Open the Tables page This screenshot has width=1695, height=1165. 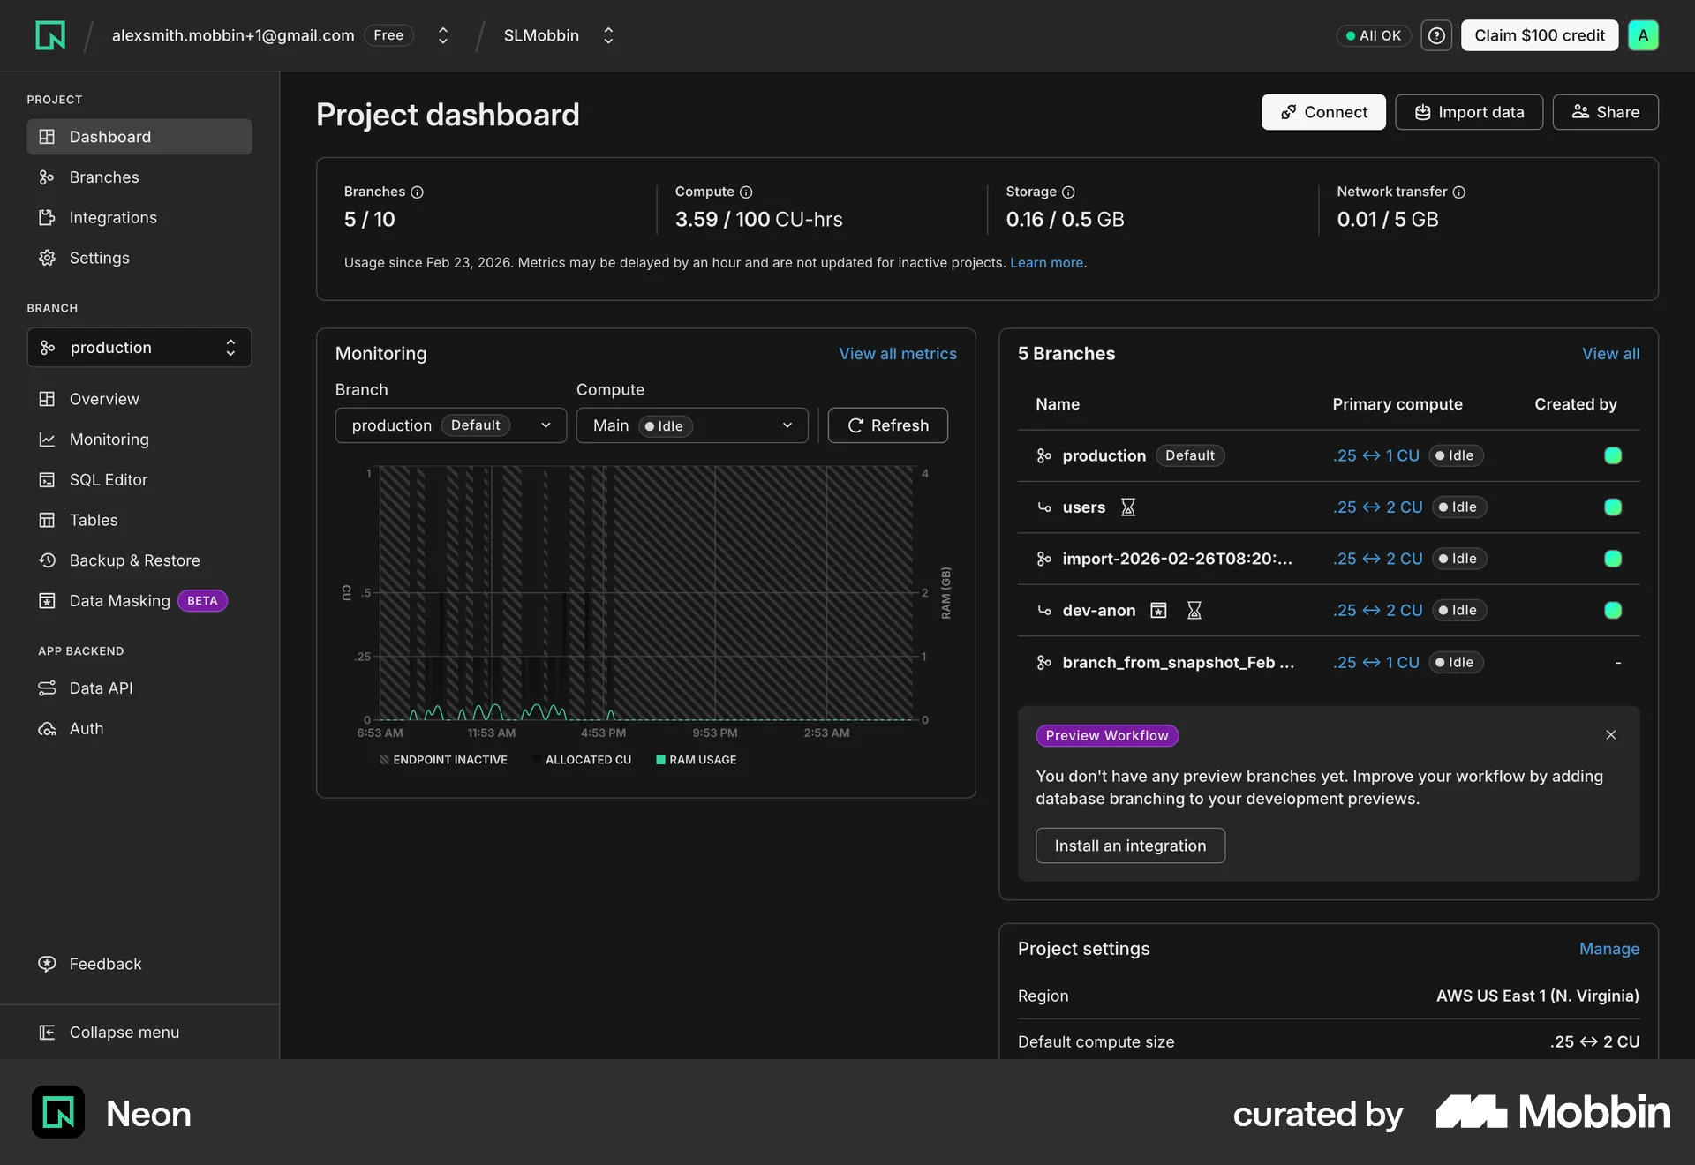coord(139,521)
